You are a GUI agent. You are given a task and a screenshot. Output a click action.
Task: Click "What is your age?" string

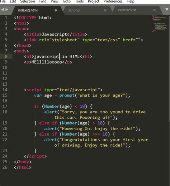101,96
